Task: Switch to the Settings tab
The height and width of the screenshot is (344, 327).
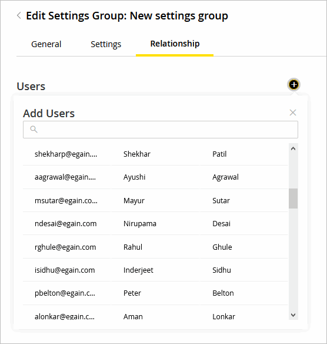Action: point(106,44)
